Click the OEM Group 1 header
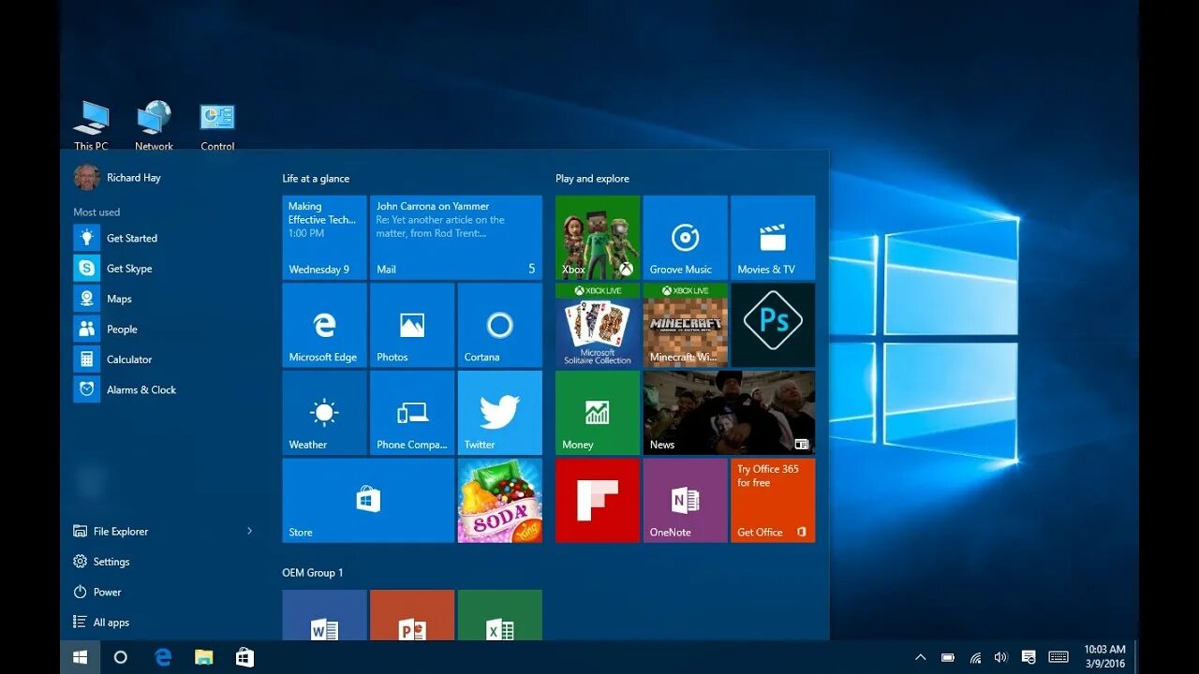 pyautogui.click(x=313, y=573)
